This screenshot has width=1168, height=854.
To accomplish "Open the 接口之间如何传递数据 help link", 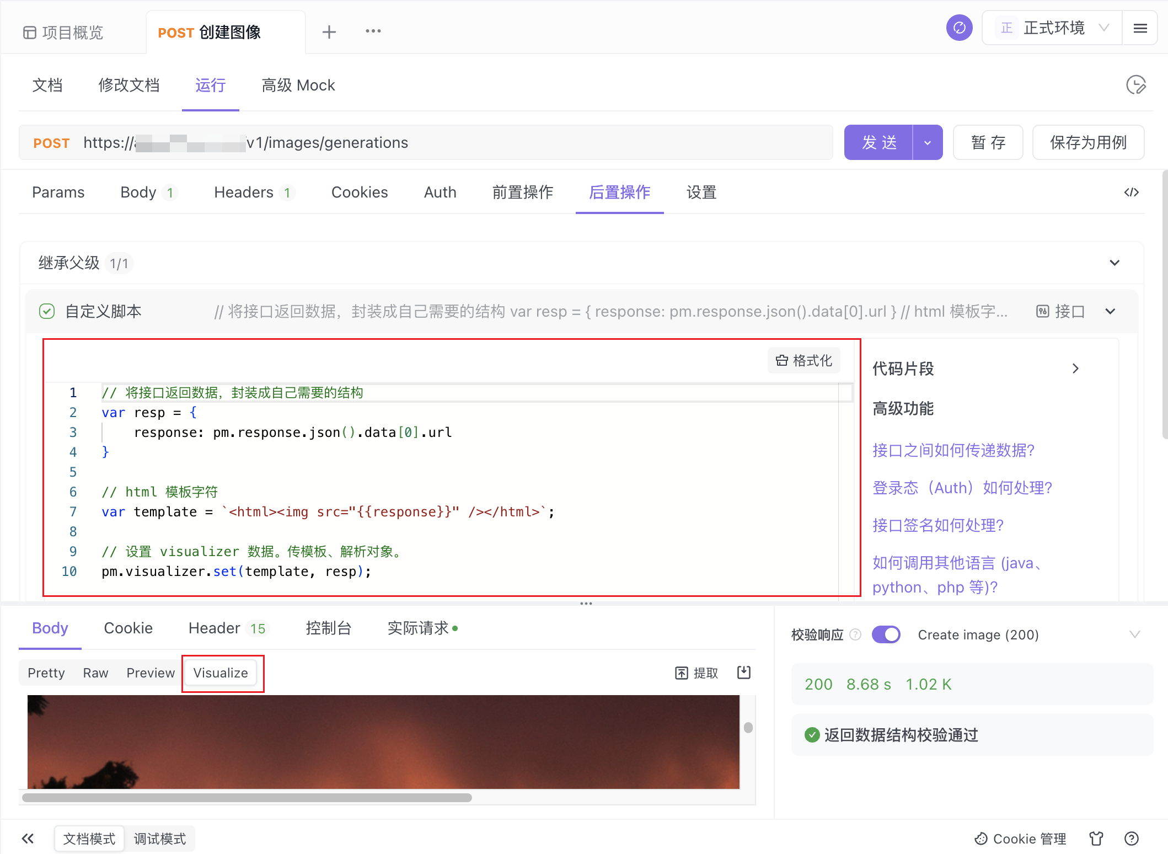I will point(953,450).
